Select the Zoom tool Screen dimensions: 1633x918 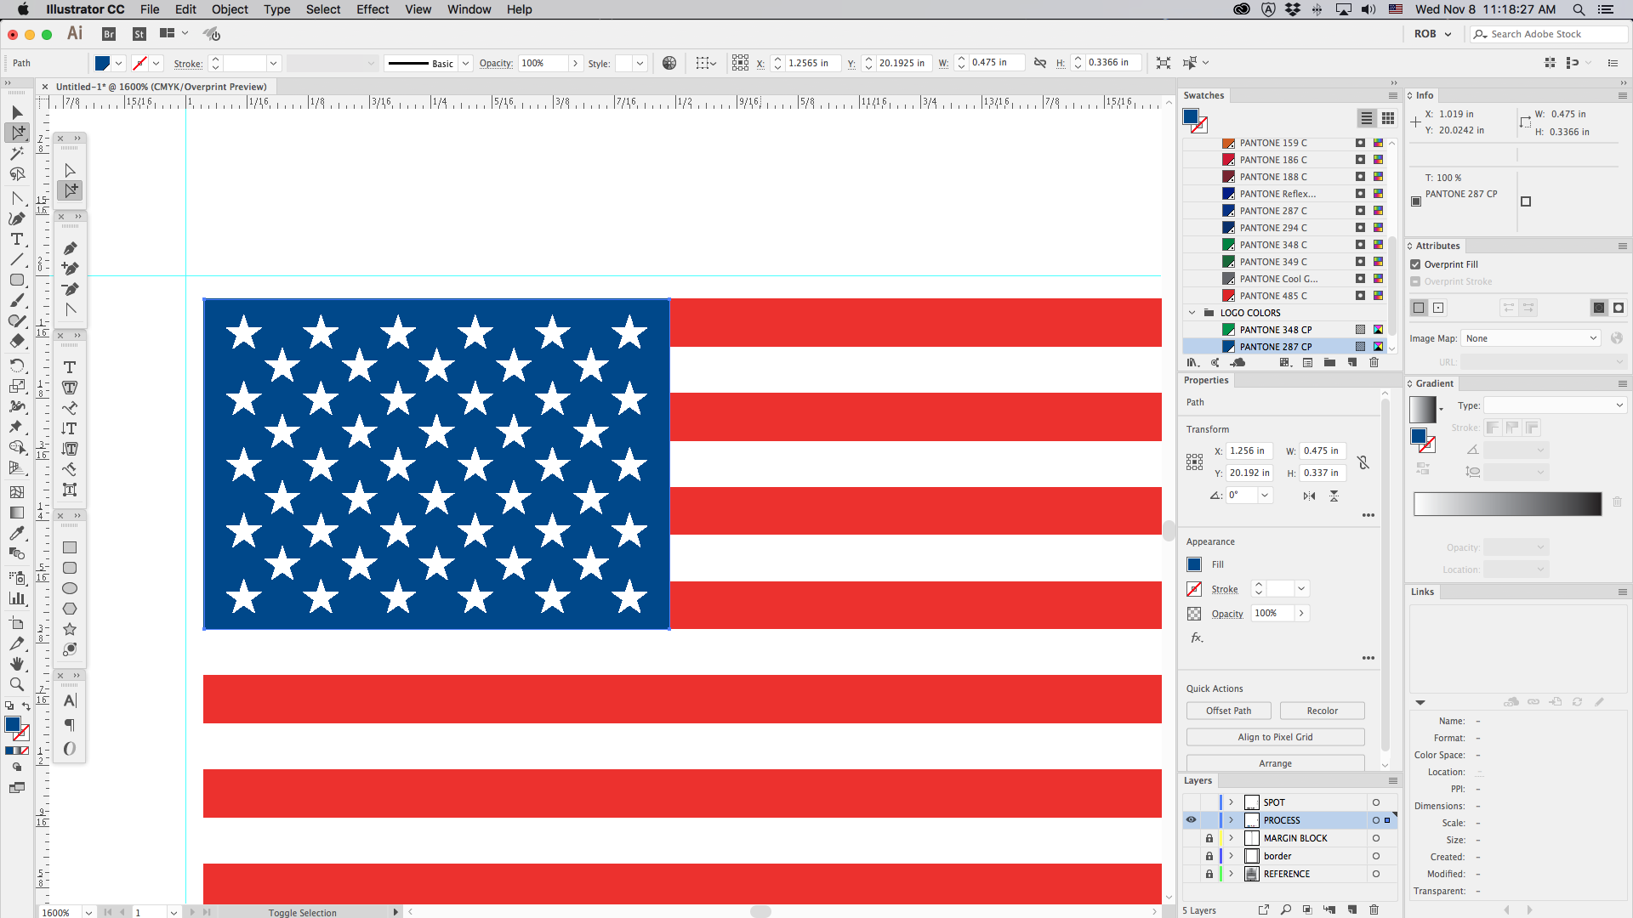click(16, 684)
